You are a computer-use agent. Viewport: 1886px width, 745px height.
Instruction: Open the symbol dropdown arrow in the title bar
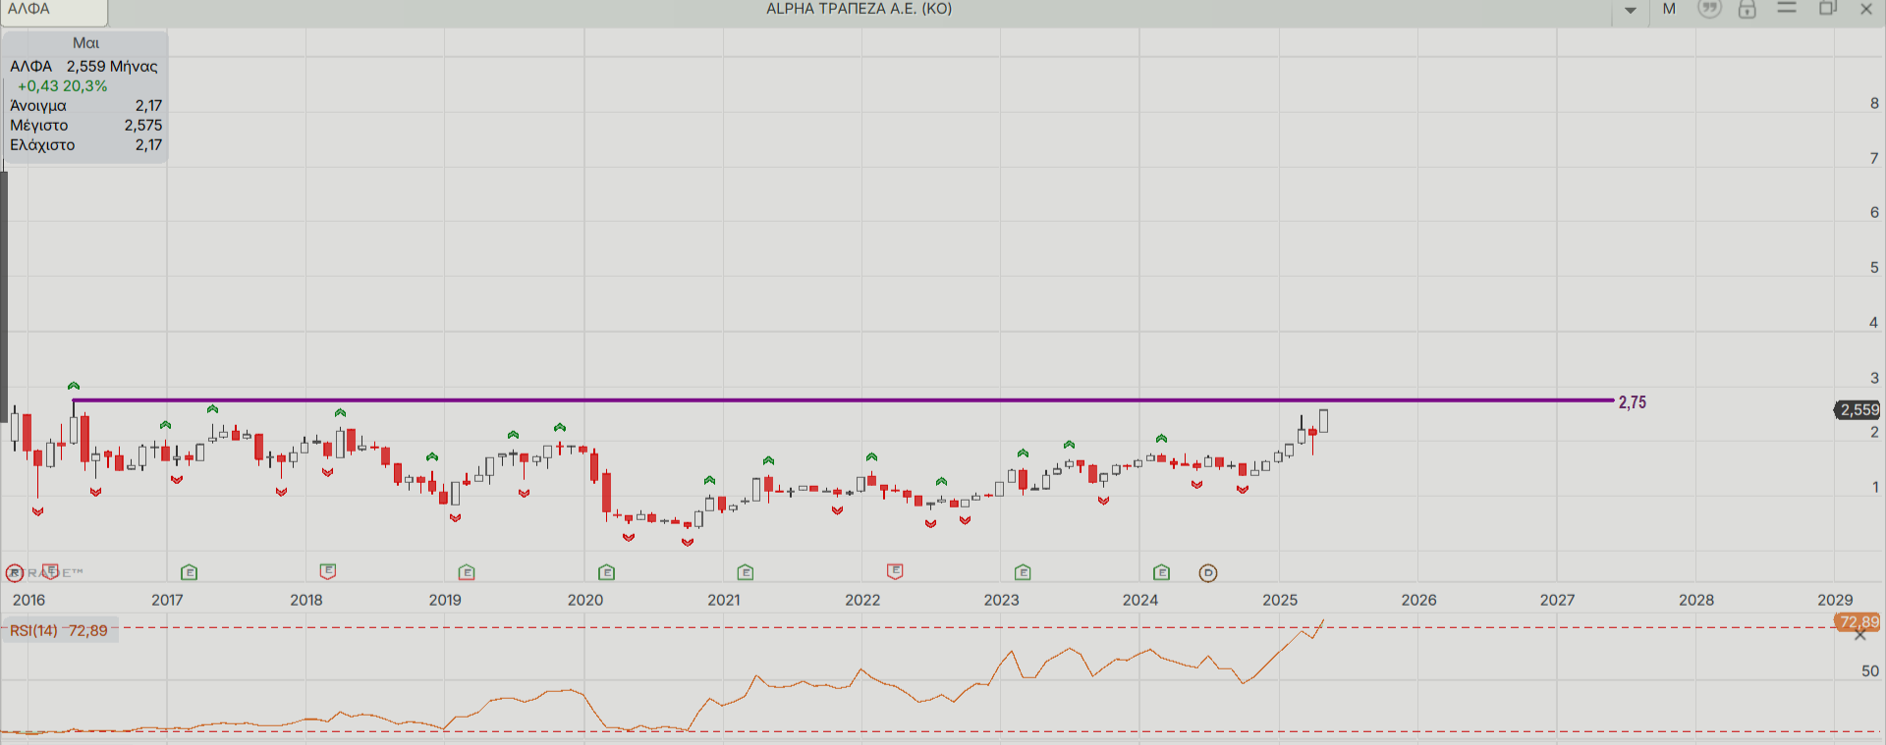[x=1631, y=10]
